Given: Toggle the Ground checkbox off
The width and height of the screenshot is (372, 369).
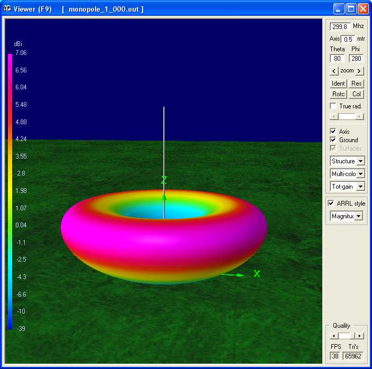Looking at the screenshot, I should 333,140.
